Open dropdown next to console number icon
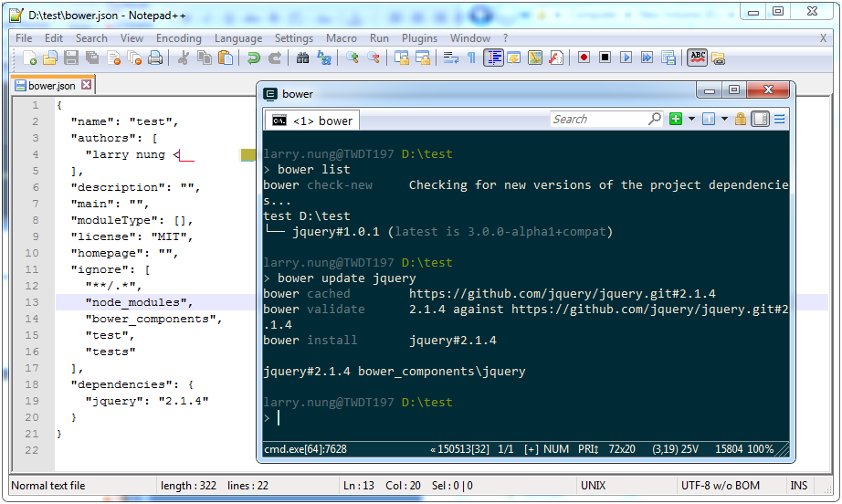 tap(724, 119)
